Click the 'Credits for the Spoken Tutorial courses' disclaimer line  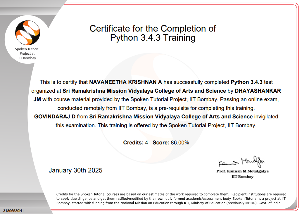171,194
